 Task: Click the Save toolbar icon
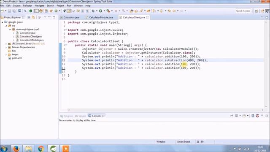click(9, 11)
